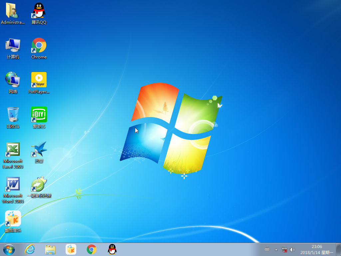This screenshot has height=256, width=341.
Task: Click the clock showing 23:06
Action: (x=317, y=247)
